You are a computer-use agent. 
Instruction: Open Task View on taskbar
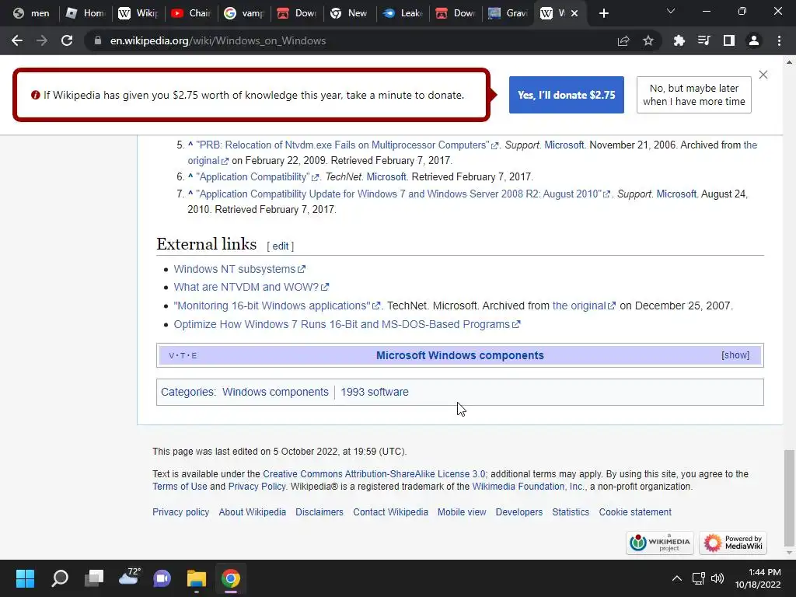point(94,578)
